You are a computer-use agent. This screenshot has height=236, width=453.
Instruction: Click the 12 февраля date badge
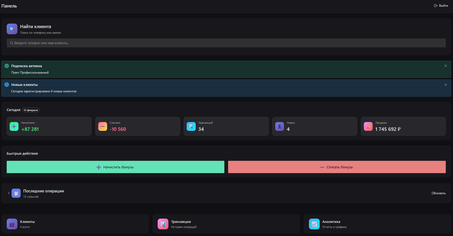pyautogui.click(x=31, y=110)
